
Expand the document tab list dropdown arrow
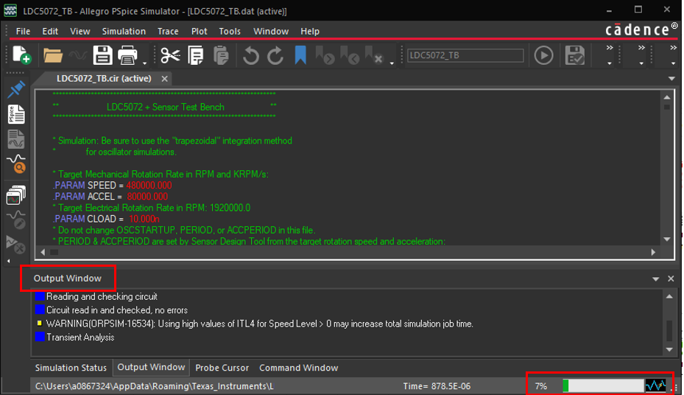pyautogui.click(x=671, y=79)
